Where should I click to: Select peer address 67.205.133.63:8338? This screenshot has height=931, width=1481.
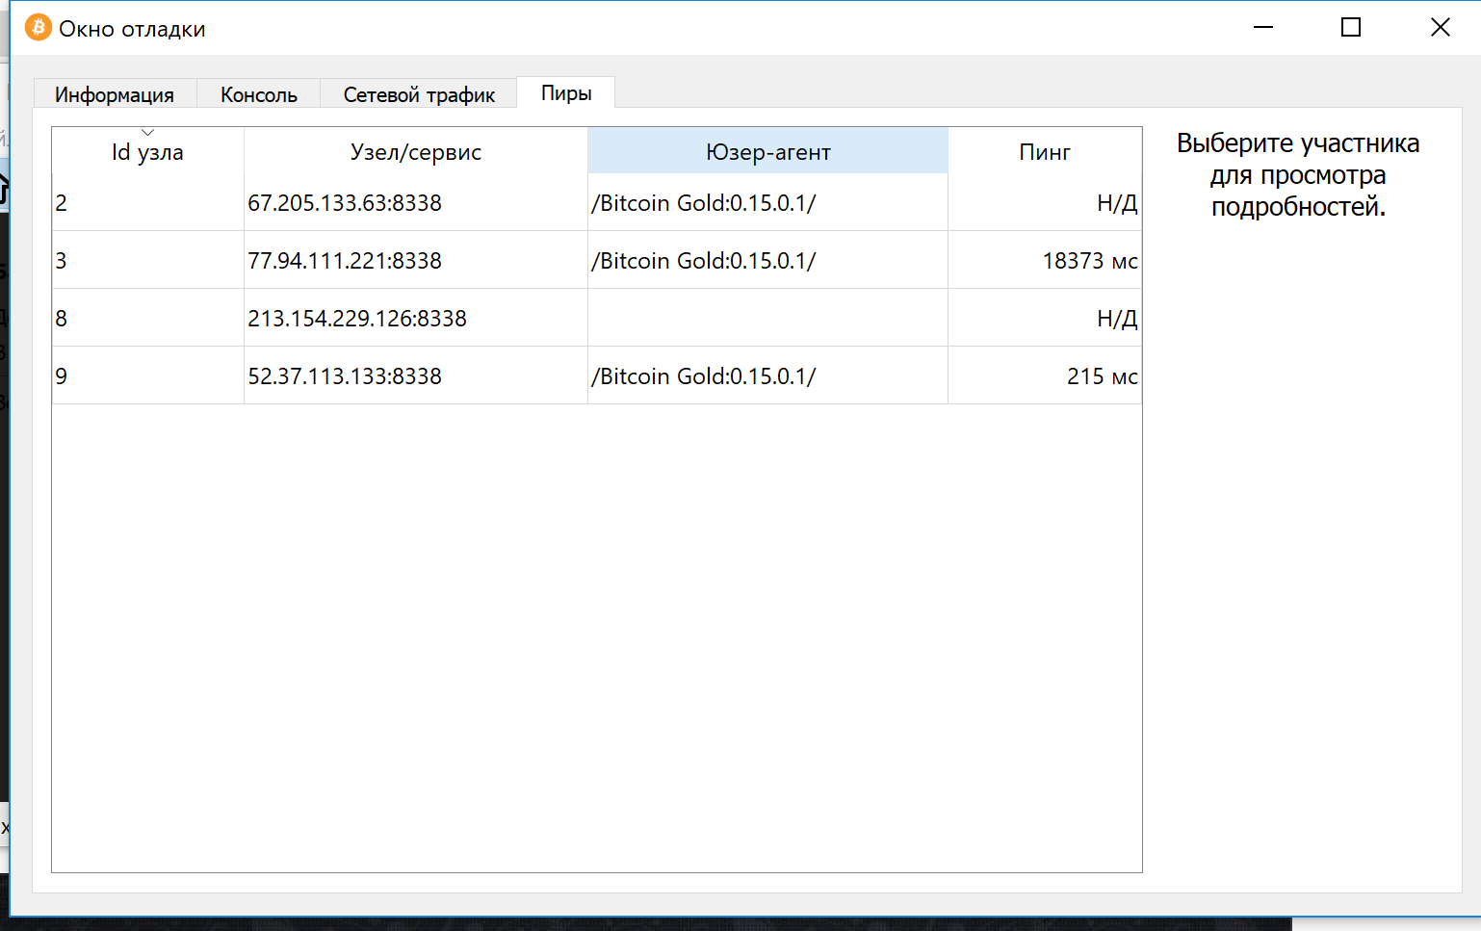[x=345, y=203]
